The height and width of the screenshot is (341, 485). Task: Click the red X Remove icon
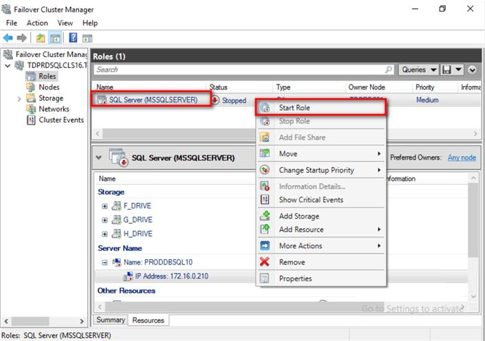coord(265,262)
